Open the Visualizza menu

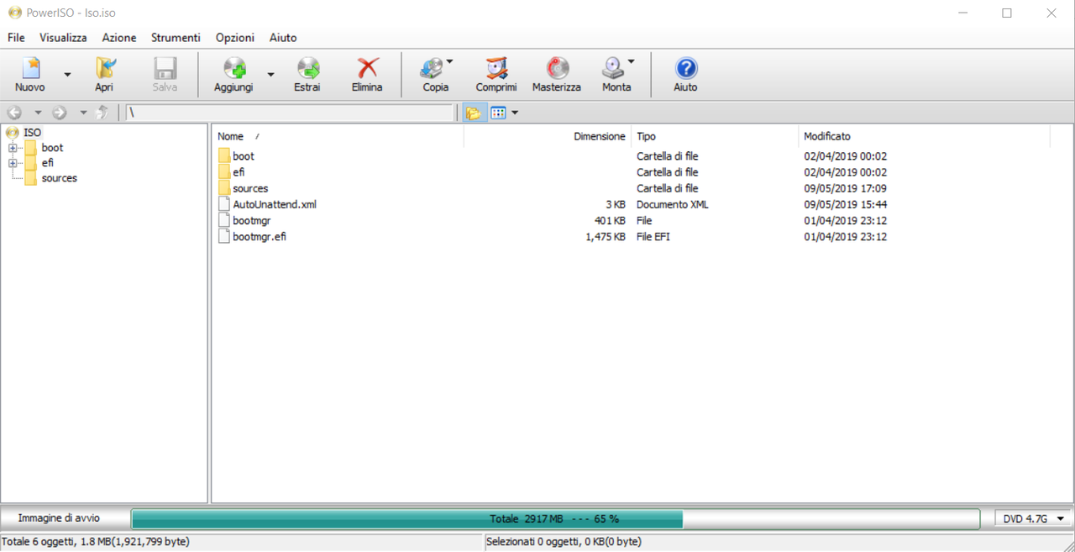[63, 38]
